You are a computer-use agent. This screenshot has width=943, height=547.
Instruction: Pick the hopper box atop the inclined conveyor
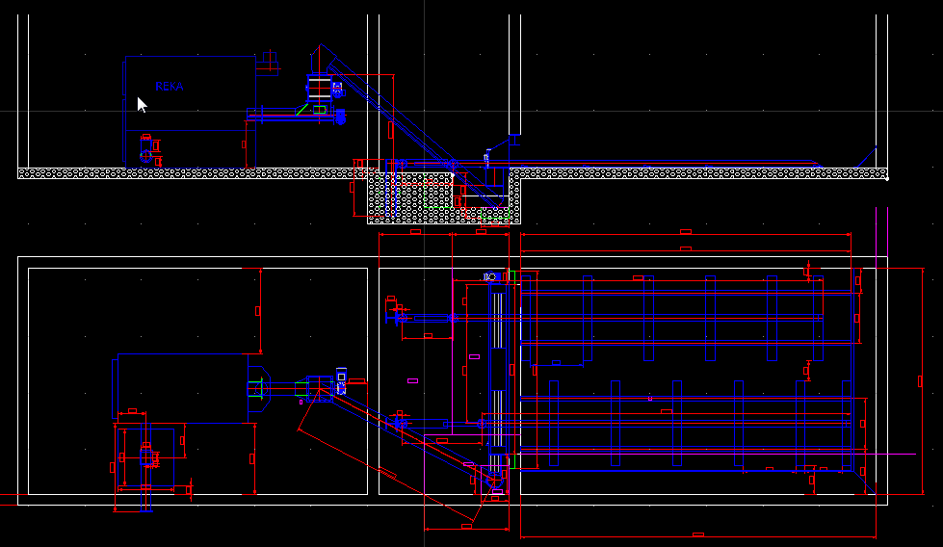[319, 89]
